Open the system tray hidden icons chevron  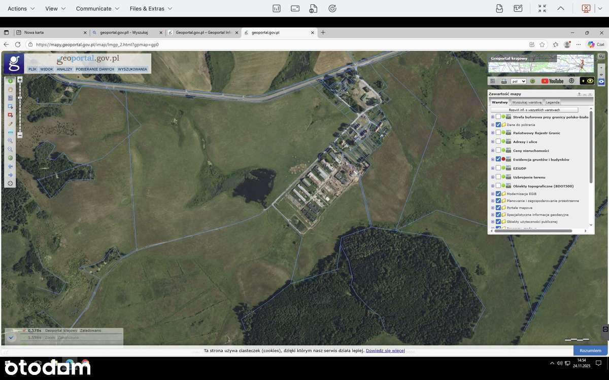(552, 363)
